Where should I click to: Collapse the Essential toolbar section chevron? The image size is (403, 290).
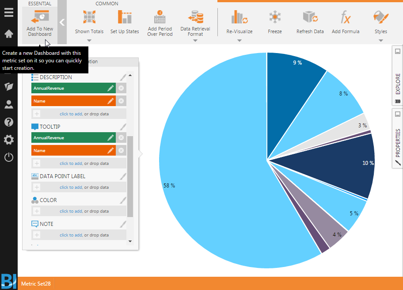[x=62, y=22]
